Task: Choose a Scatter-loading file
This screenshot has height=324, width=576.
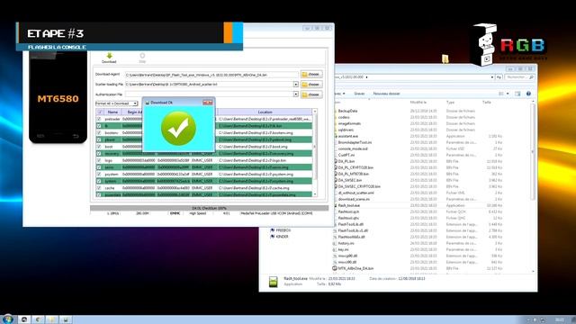Action: pyautogui.click(x=311, y=85)
